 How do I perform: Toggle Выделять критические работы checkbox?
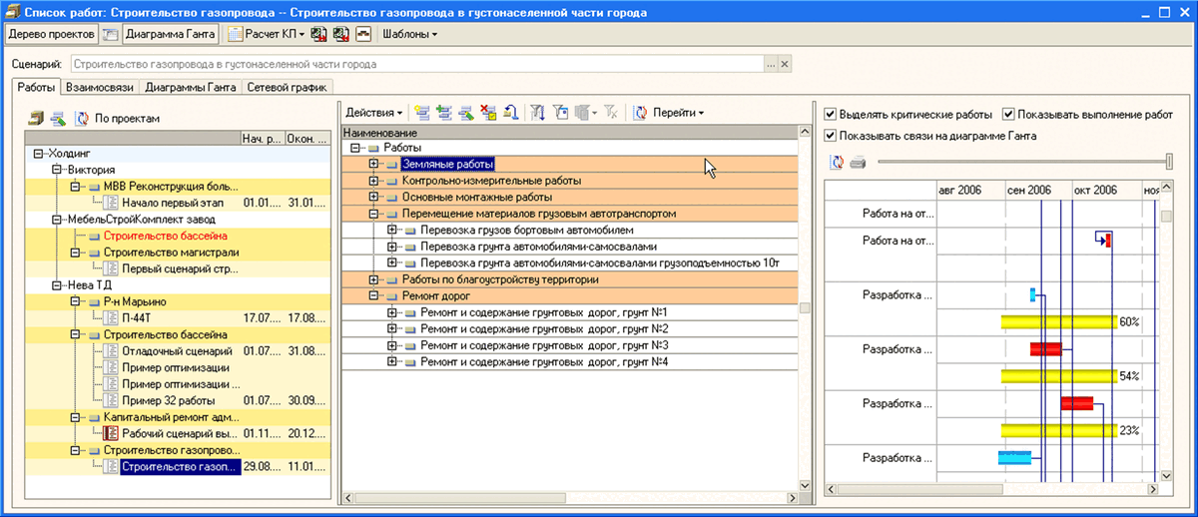831,115
